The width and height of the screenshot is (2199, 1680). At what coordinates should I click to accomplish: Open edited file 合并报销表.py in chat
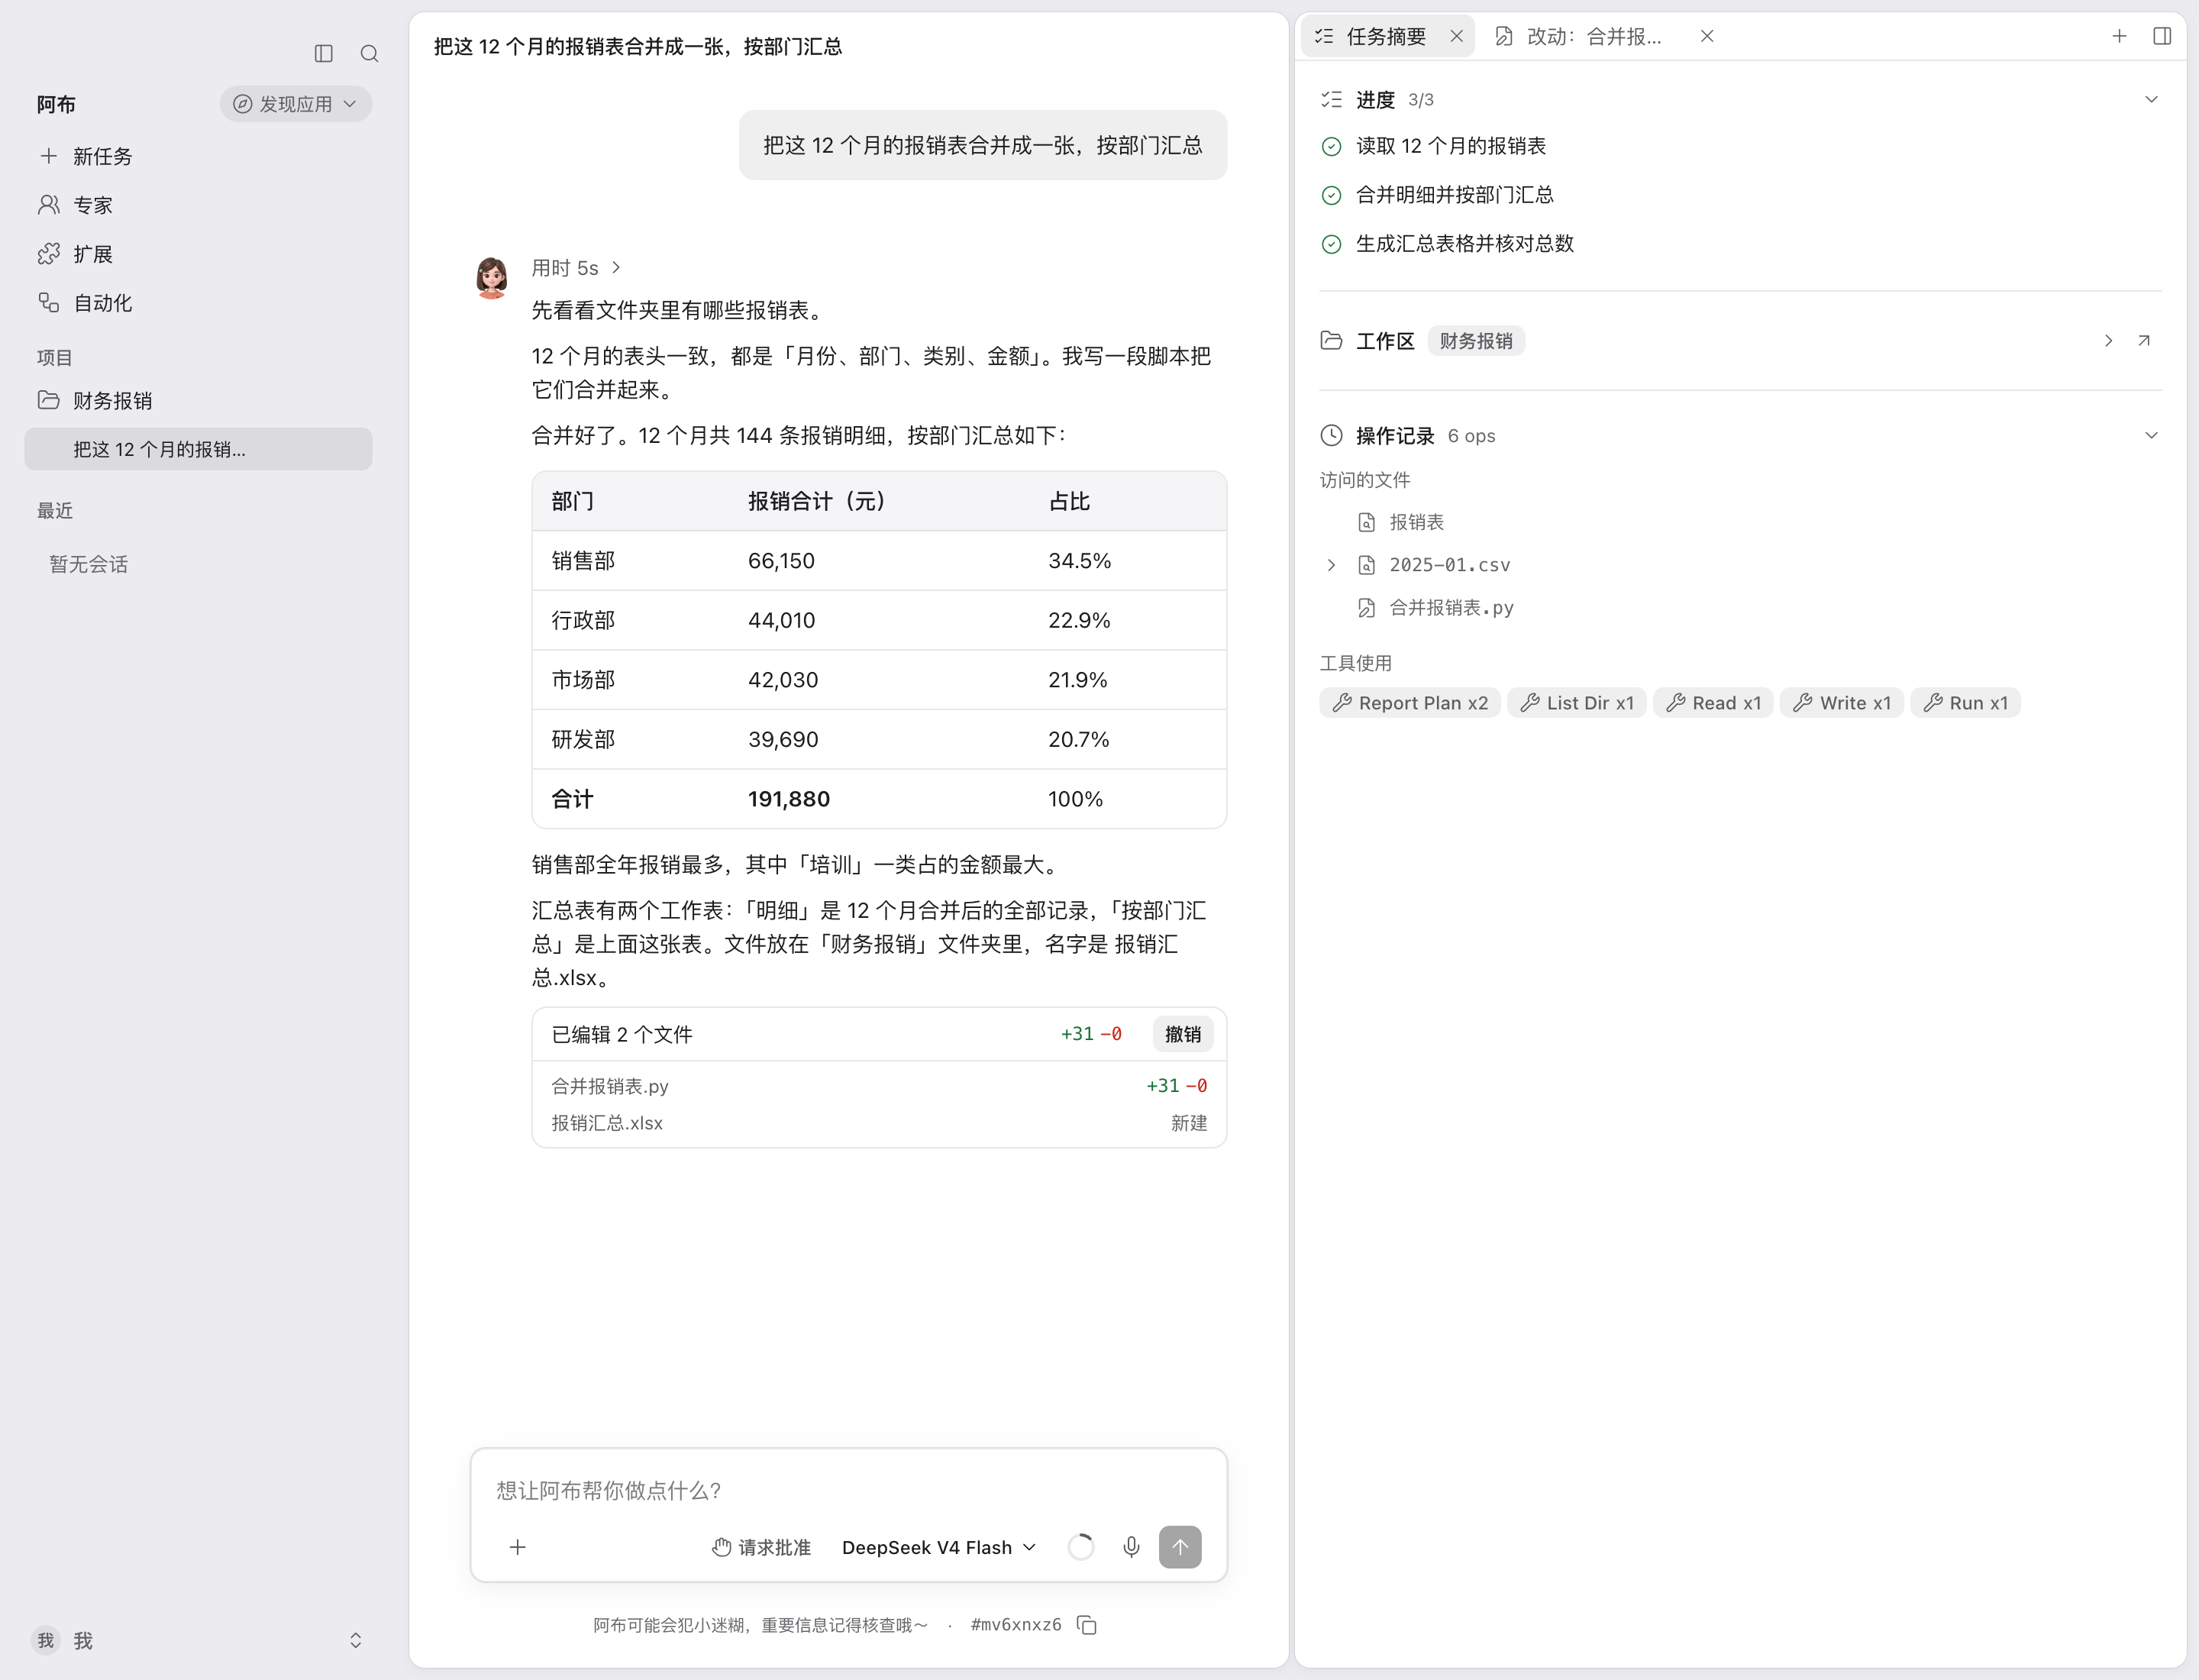pyautogui.click(x=879, y=1086)
